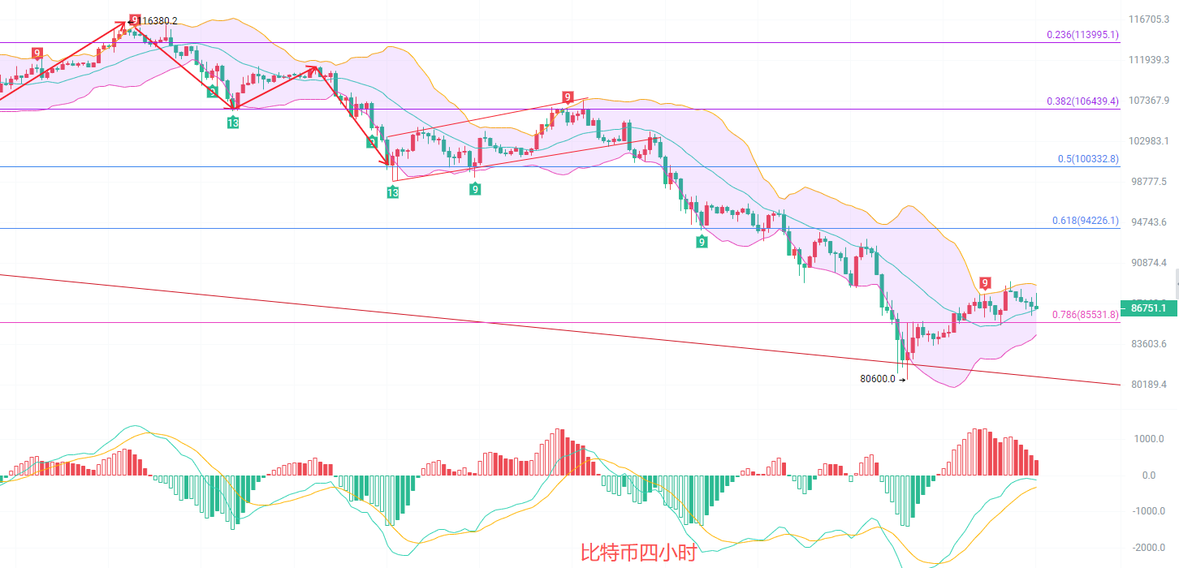Select the green 13 marker below 0.5 line
The image size is (1179, 568).
pyautogui.click(x=392, y=192)
